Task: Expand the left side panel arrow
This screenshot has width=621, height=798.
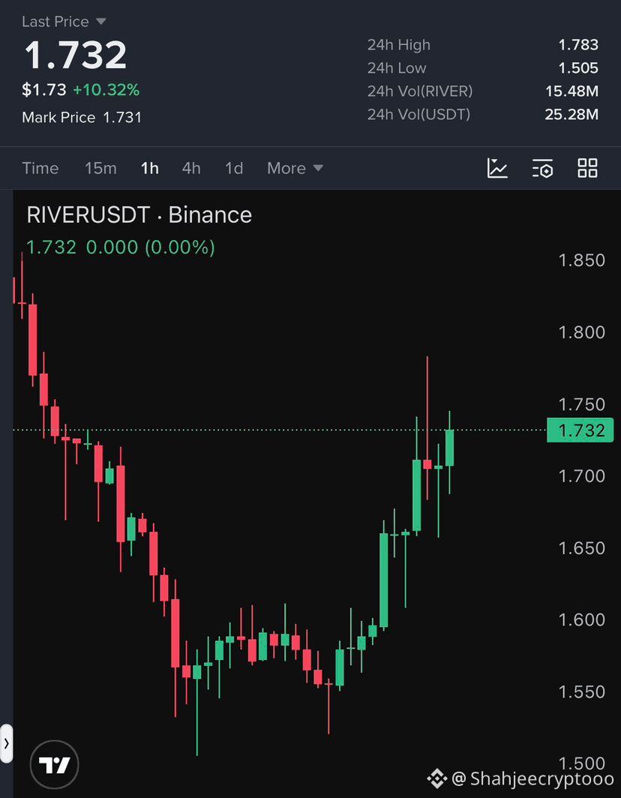Action: tap(6, 743)
